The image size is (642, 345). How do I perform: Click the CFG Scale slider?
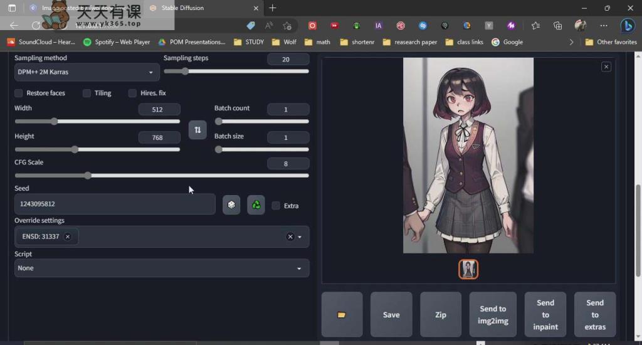pyautogui.click(x=162, y=176)
